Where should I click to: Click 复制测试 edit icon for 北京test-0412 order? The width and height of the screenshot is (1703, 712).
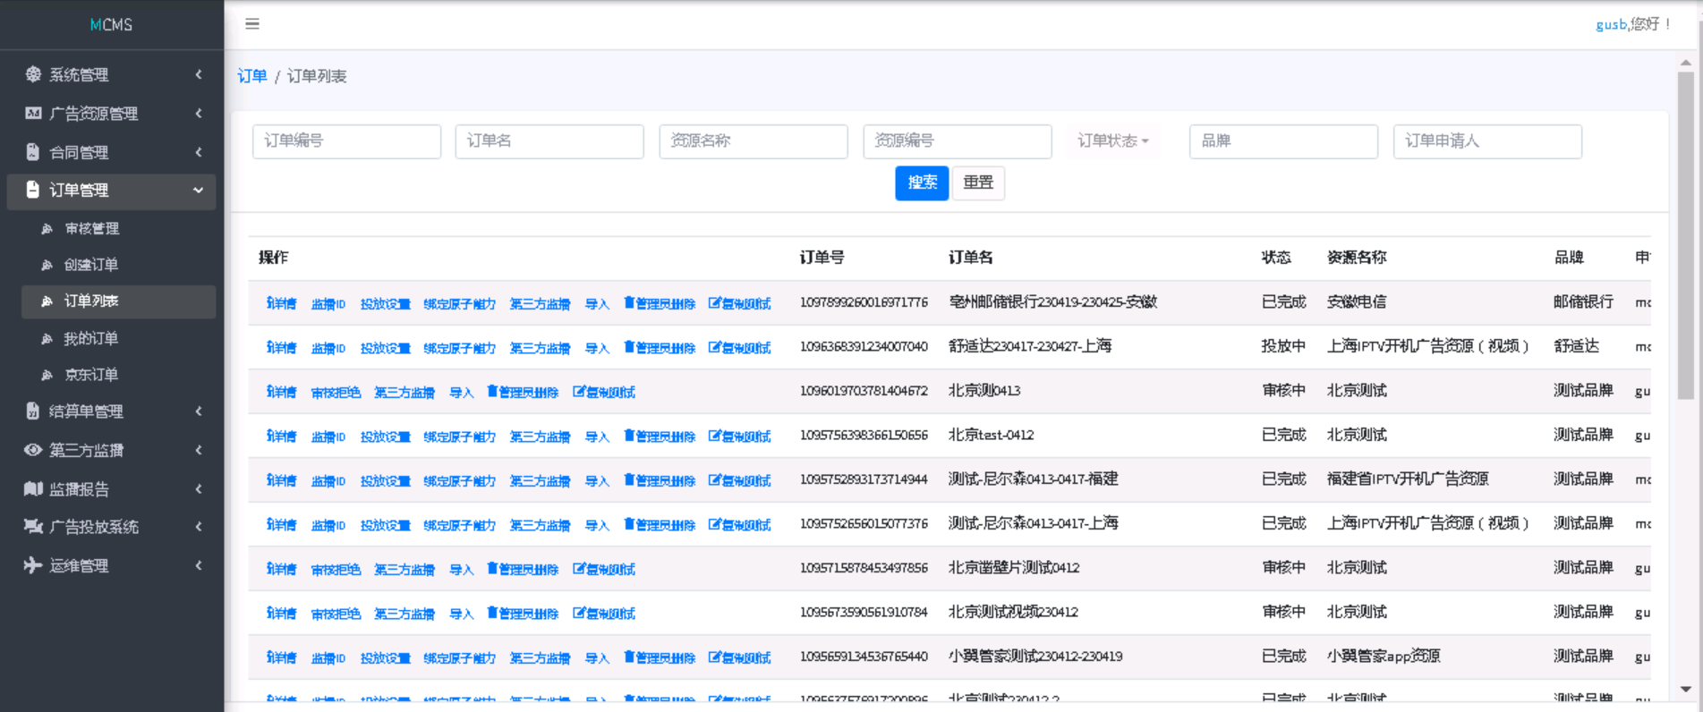739,436
